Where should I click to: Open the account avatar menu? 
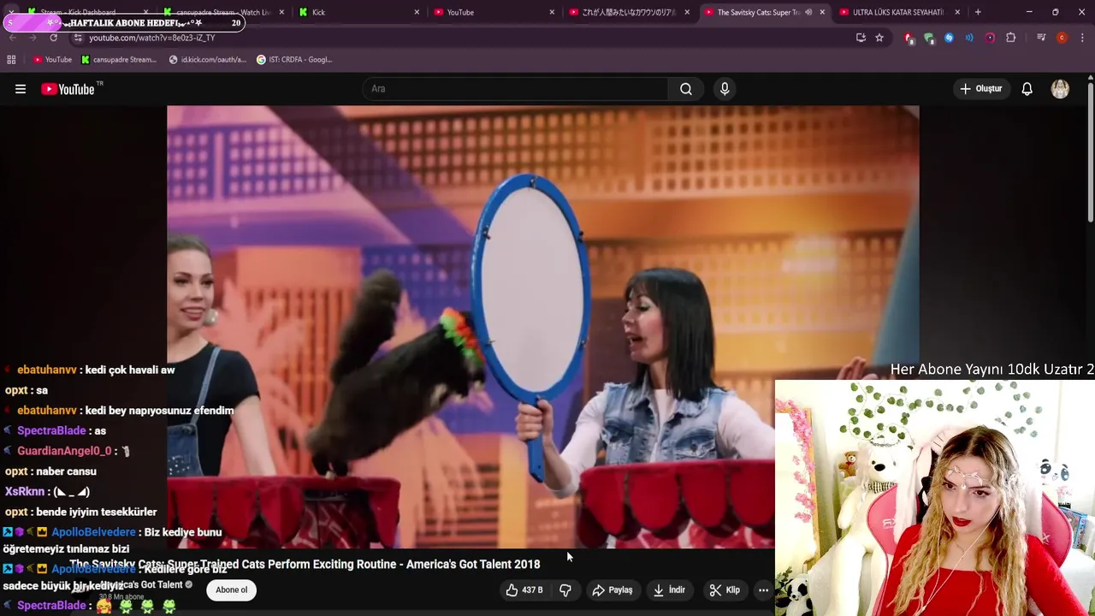[x=1060, y=89]
